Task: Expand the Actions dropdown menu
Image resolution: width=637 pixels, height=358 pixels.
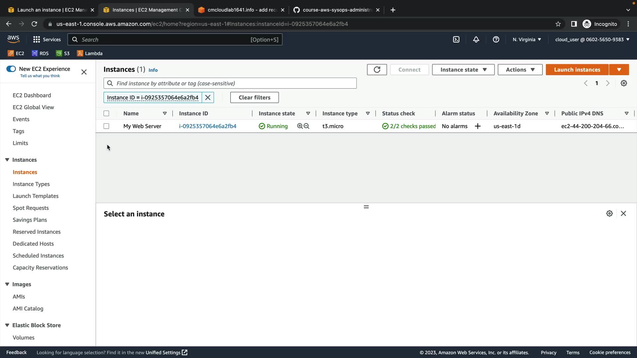Action: (x=520, y=70)
